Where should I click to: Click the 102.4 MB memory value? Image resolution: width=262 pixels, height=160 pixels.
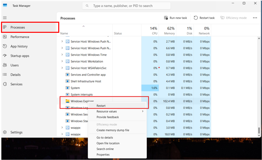coord(169,101)
